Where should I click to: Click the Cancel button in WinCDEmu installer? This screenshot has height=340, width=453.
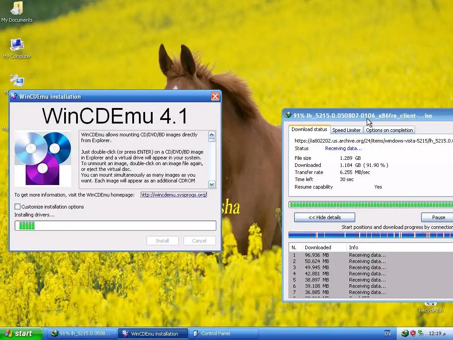(x=200, y=240)
